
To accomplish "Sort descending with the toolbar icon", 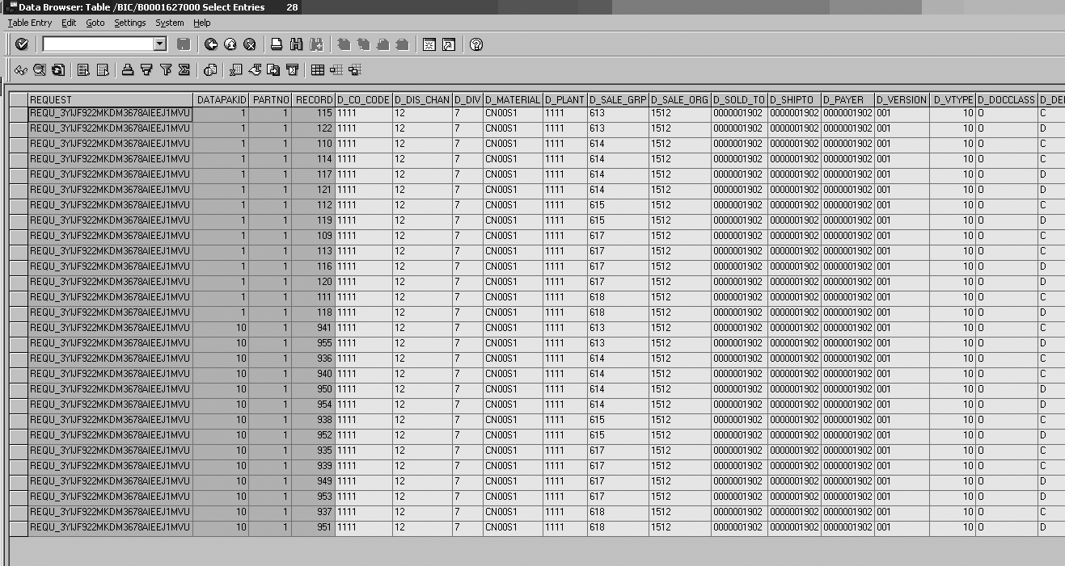I will [x=146, y=70].
